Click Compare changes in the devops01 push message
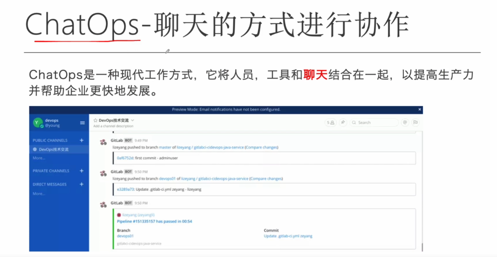Viewport: 497px width, 257px height. click(x=266, y=179)
